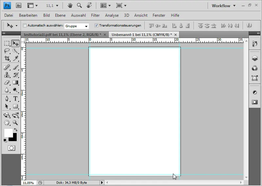The width and height of the screenshot is (262, 186).
Task: Select the Magic Wand tool
Action: coord(15,51)
